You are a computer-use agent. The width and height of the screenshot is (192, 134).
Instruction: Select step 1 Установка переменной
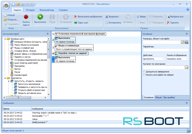80,34
